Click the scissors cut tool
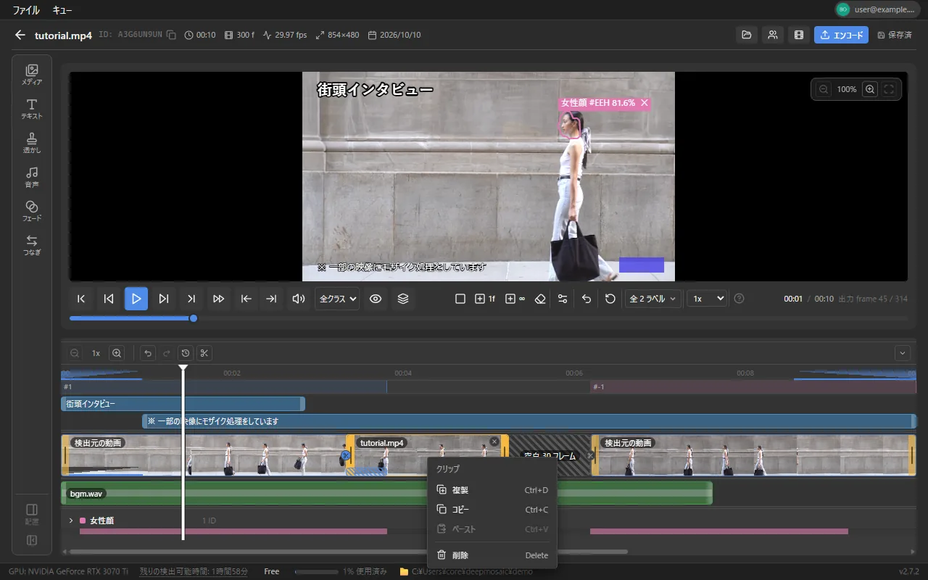928x580 pixels. click(x=204, y=353)
